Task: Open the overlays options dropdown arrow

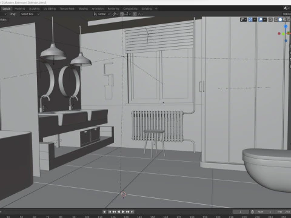Action: tap(265, 19)
